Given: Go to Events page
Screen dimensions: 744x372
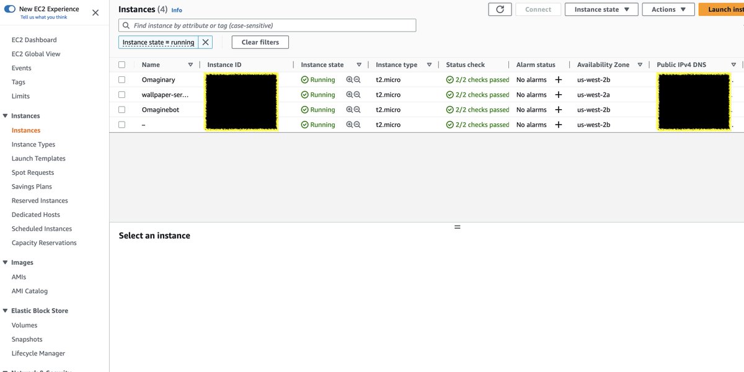Looking at the screenshot, I should 21,68.
